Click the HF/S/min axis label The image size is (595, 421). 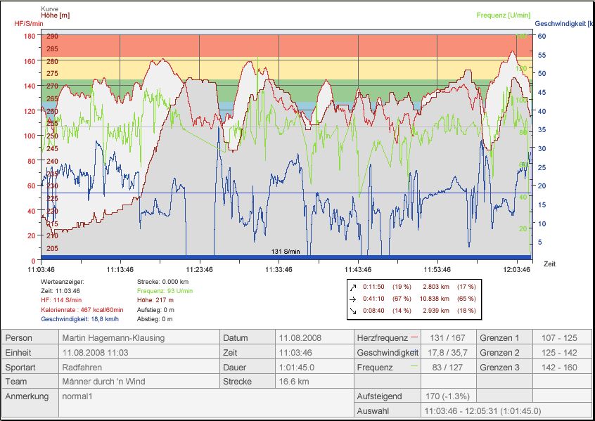click(x=30, y=23)
